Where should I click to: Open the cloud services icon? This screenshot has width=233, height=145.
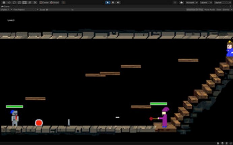181,2
